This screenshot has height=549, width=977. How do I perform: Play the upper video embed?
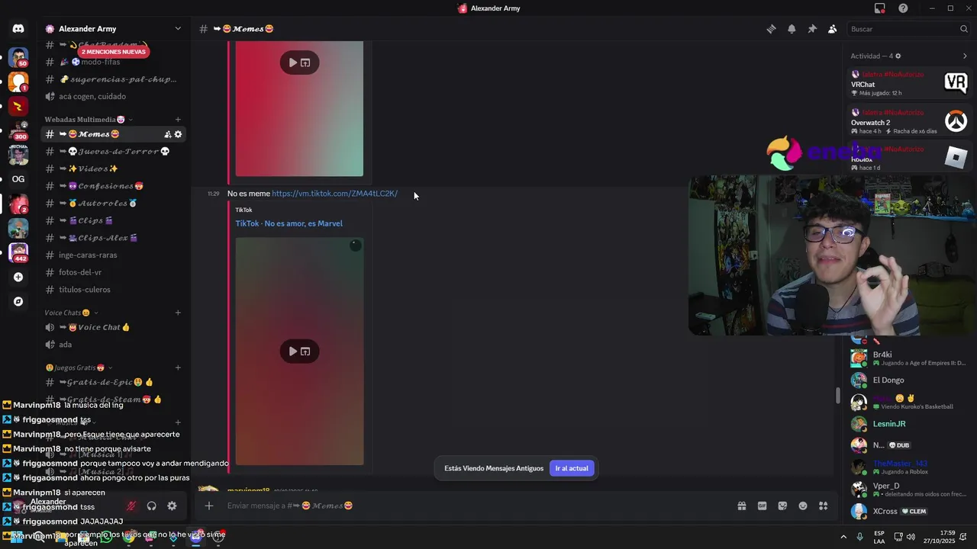tap(293, 63)
